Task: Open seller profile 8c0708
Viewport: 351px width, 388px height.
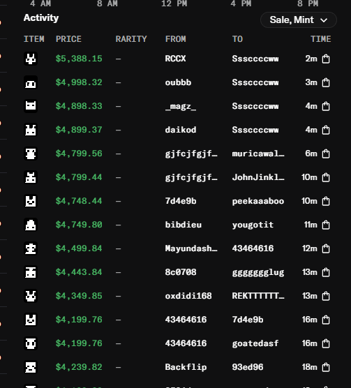Action: [x=181, y=272]
